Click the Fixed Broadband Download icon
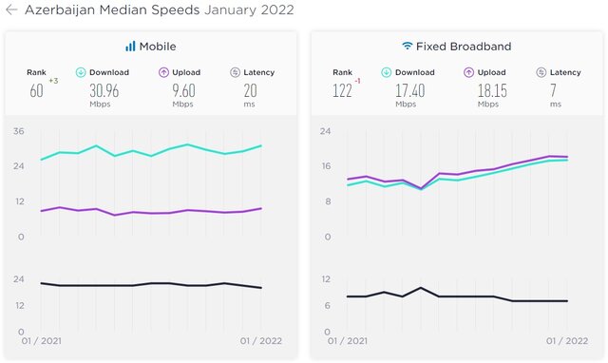The image size is (608, 363). tap(387, 72)
